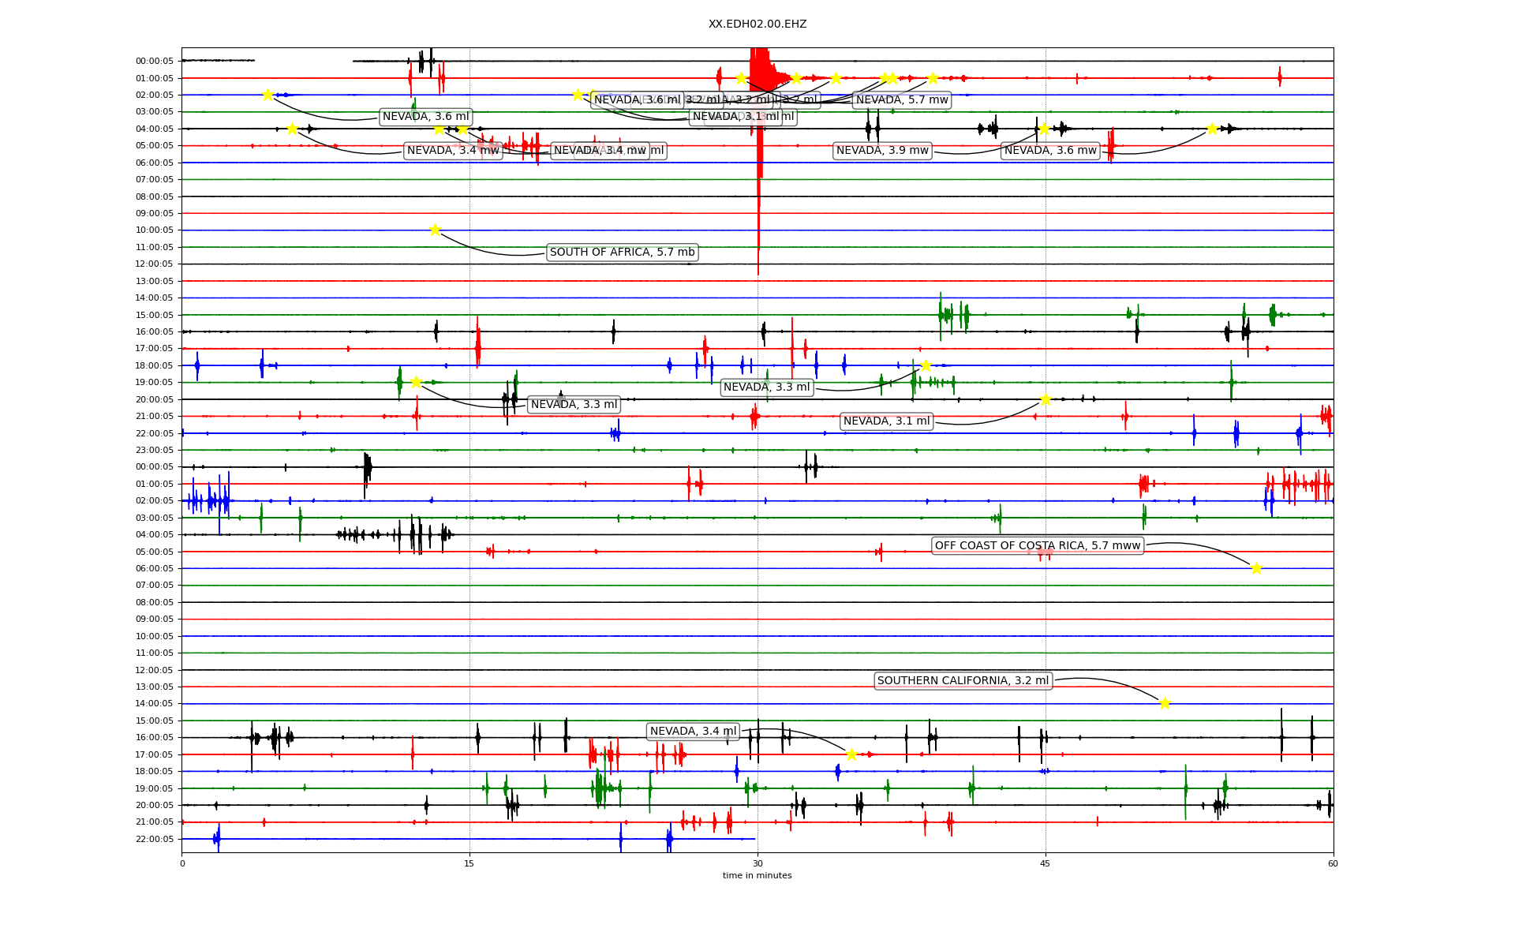Select the NEVADA, 3.9 mw label box
Screen dimensions: 1515x947
click(x=882, y=150)
